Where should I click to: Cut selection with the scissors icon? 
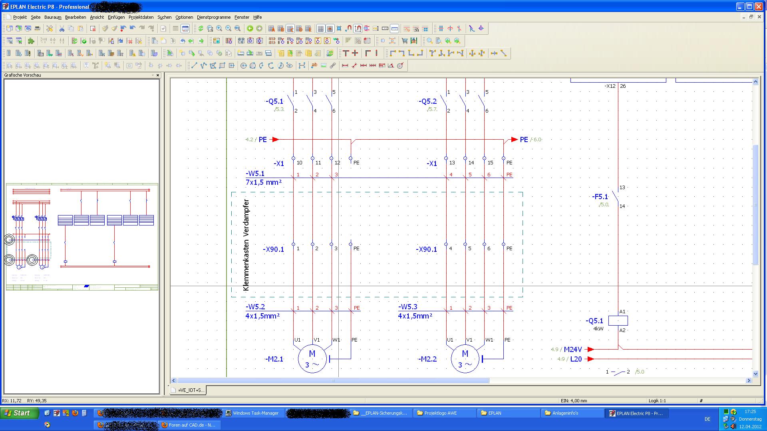coord(62,28)
